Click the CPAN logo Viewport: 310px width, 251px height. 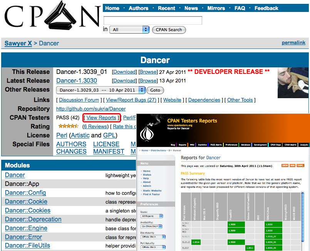point(52,18)
